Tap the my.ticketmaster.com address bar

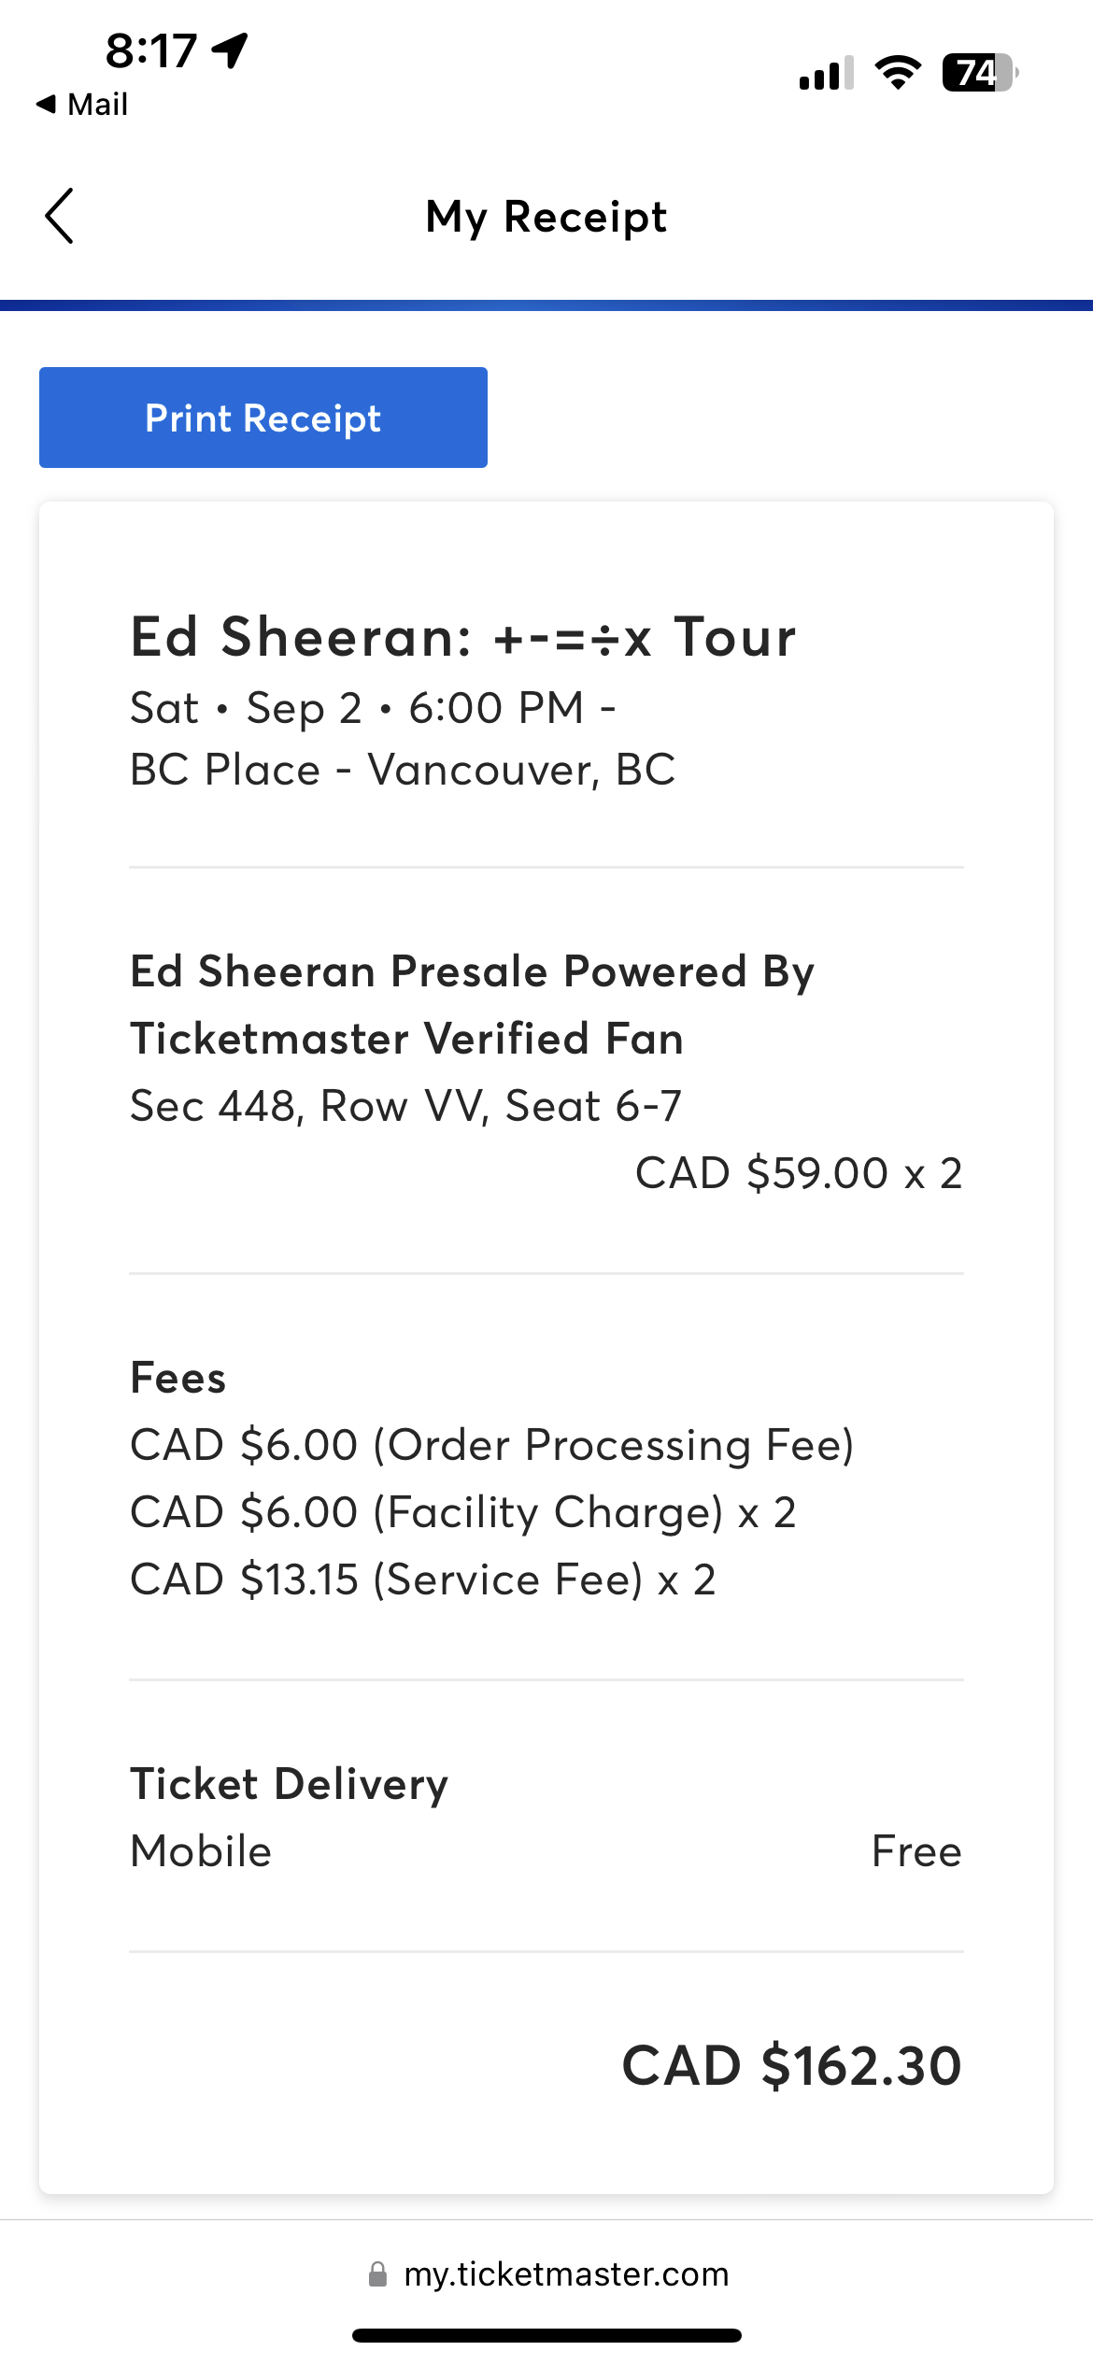click(547, 2273)
